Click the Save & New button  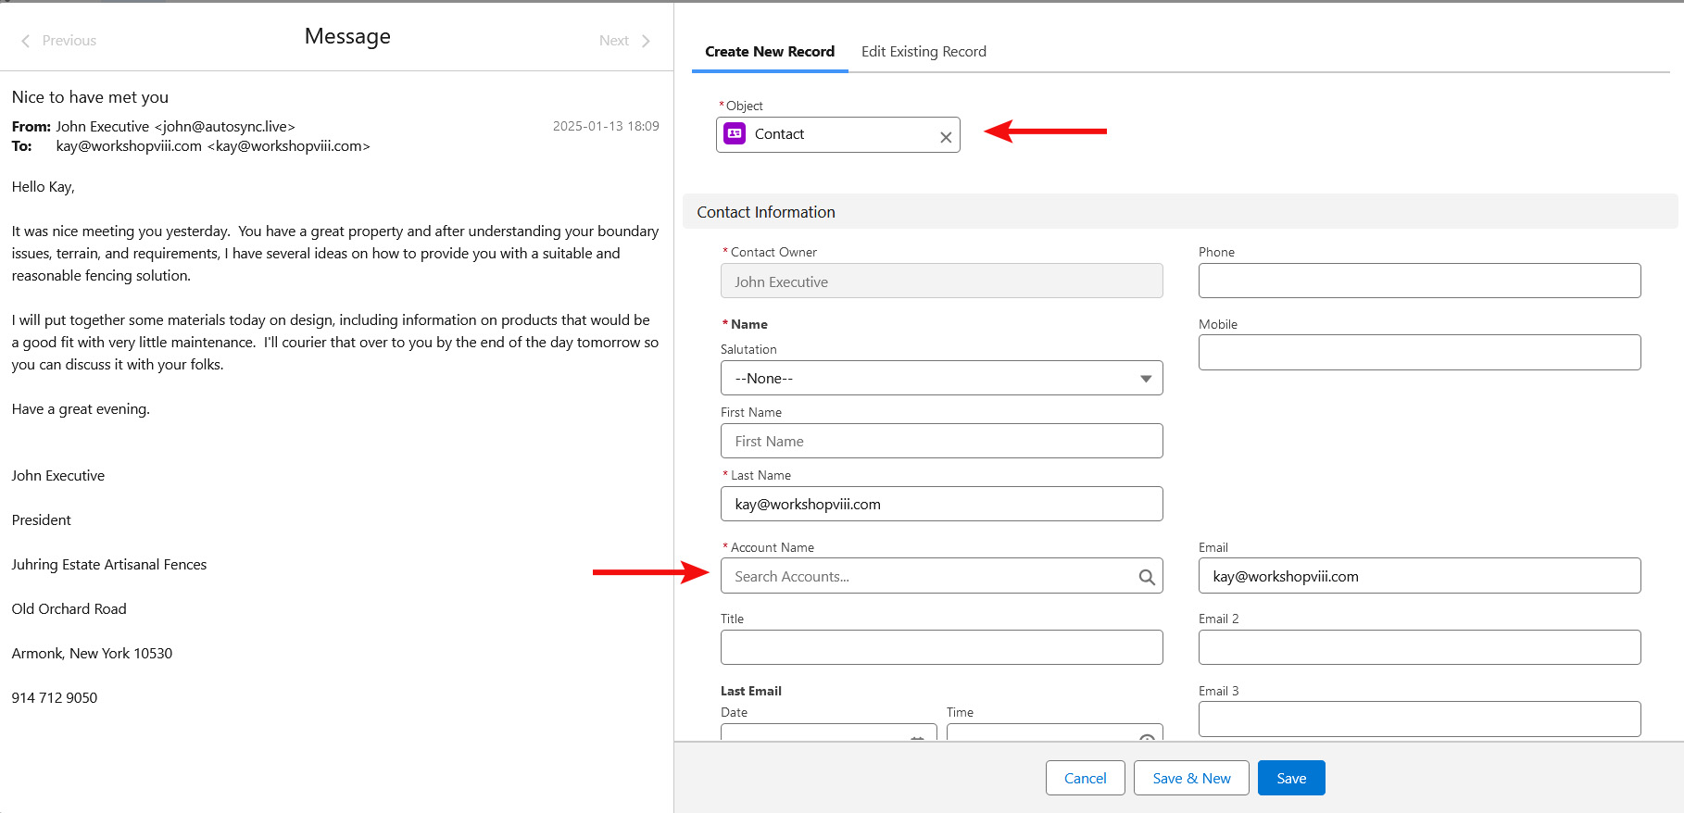click(1190, 778)
